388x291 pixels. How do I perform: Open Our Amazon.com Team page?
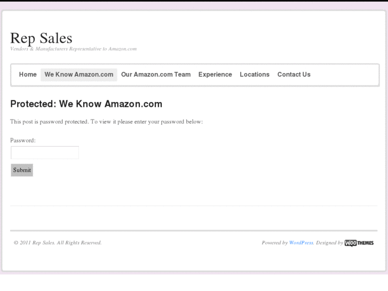click(x=156, y=75)
